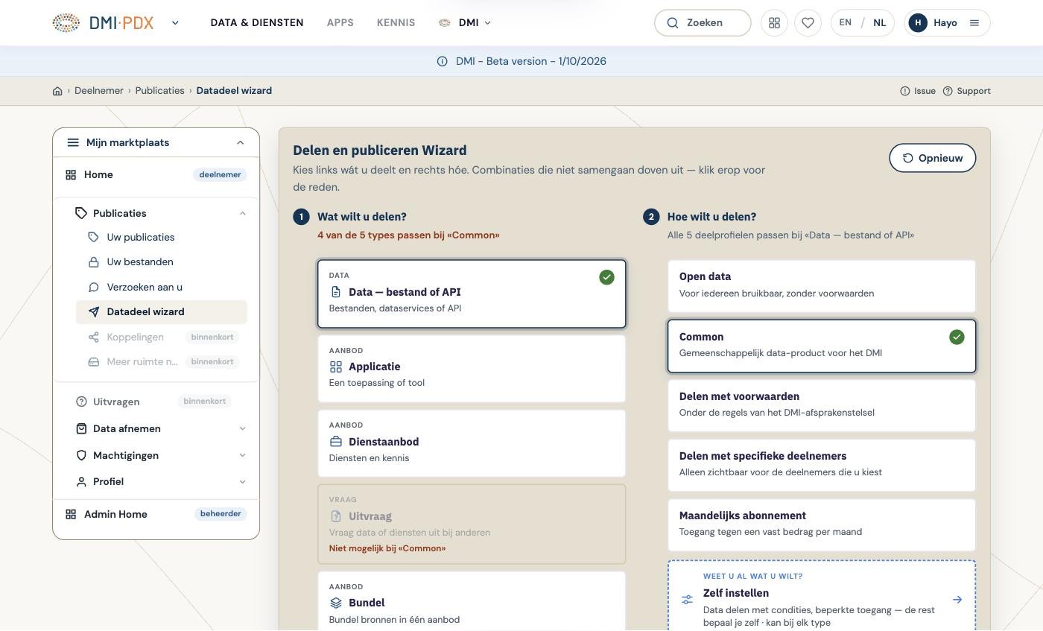Collapse the Mijn marktplaats panel
1043x631 pixels.
pos(240,142)
